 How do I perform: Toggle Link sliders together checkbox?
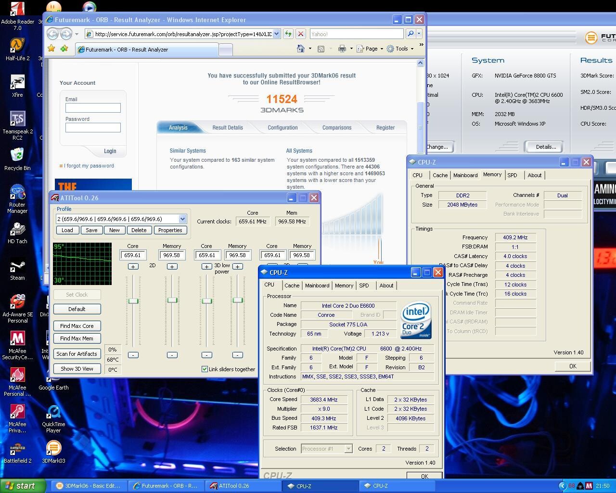205,369
